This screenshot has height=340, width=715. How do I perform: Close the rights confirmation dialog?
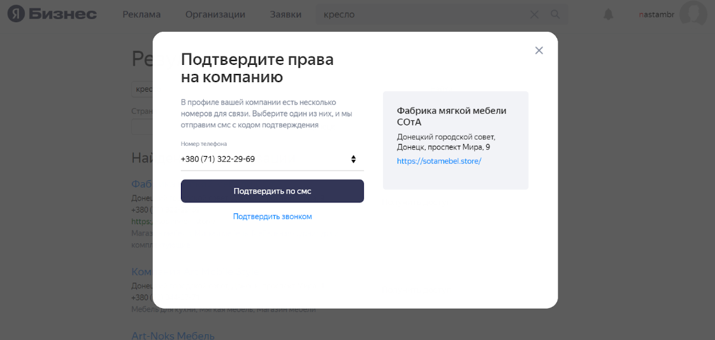coord(539,50)
